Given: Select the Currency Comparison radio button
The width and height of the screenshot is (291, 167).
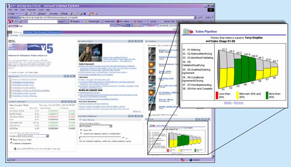Looking at the screenshot, I should 11,143.
